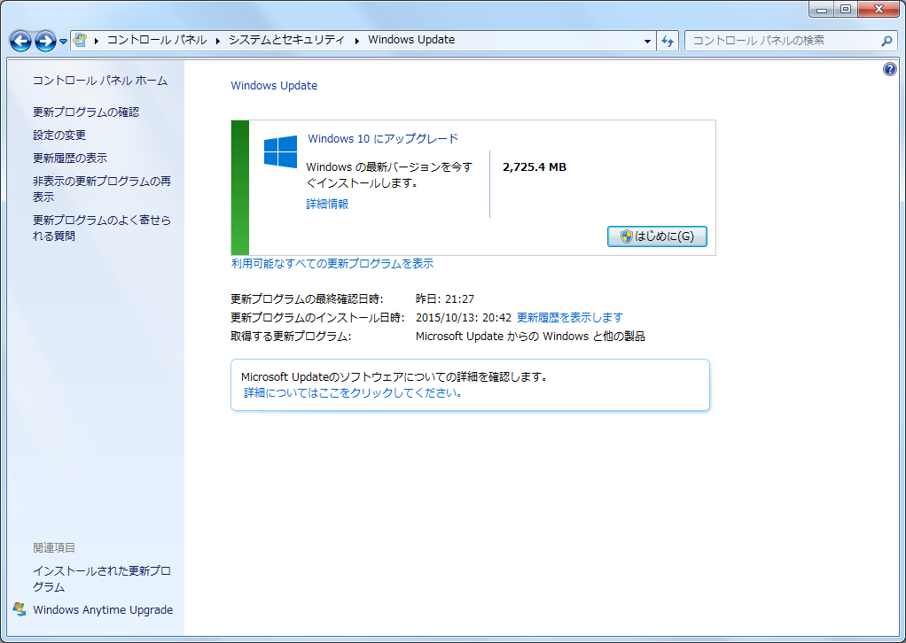Go back with the Back arrow button
This screenshot has width=906, height=643.
tap(20, 41)
